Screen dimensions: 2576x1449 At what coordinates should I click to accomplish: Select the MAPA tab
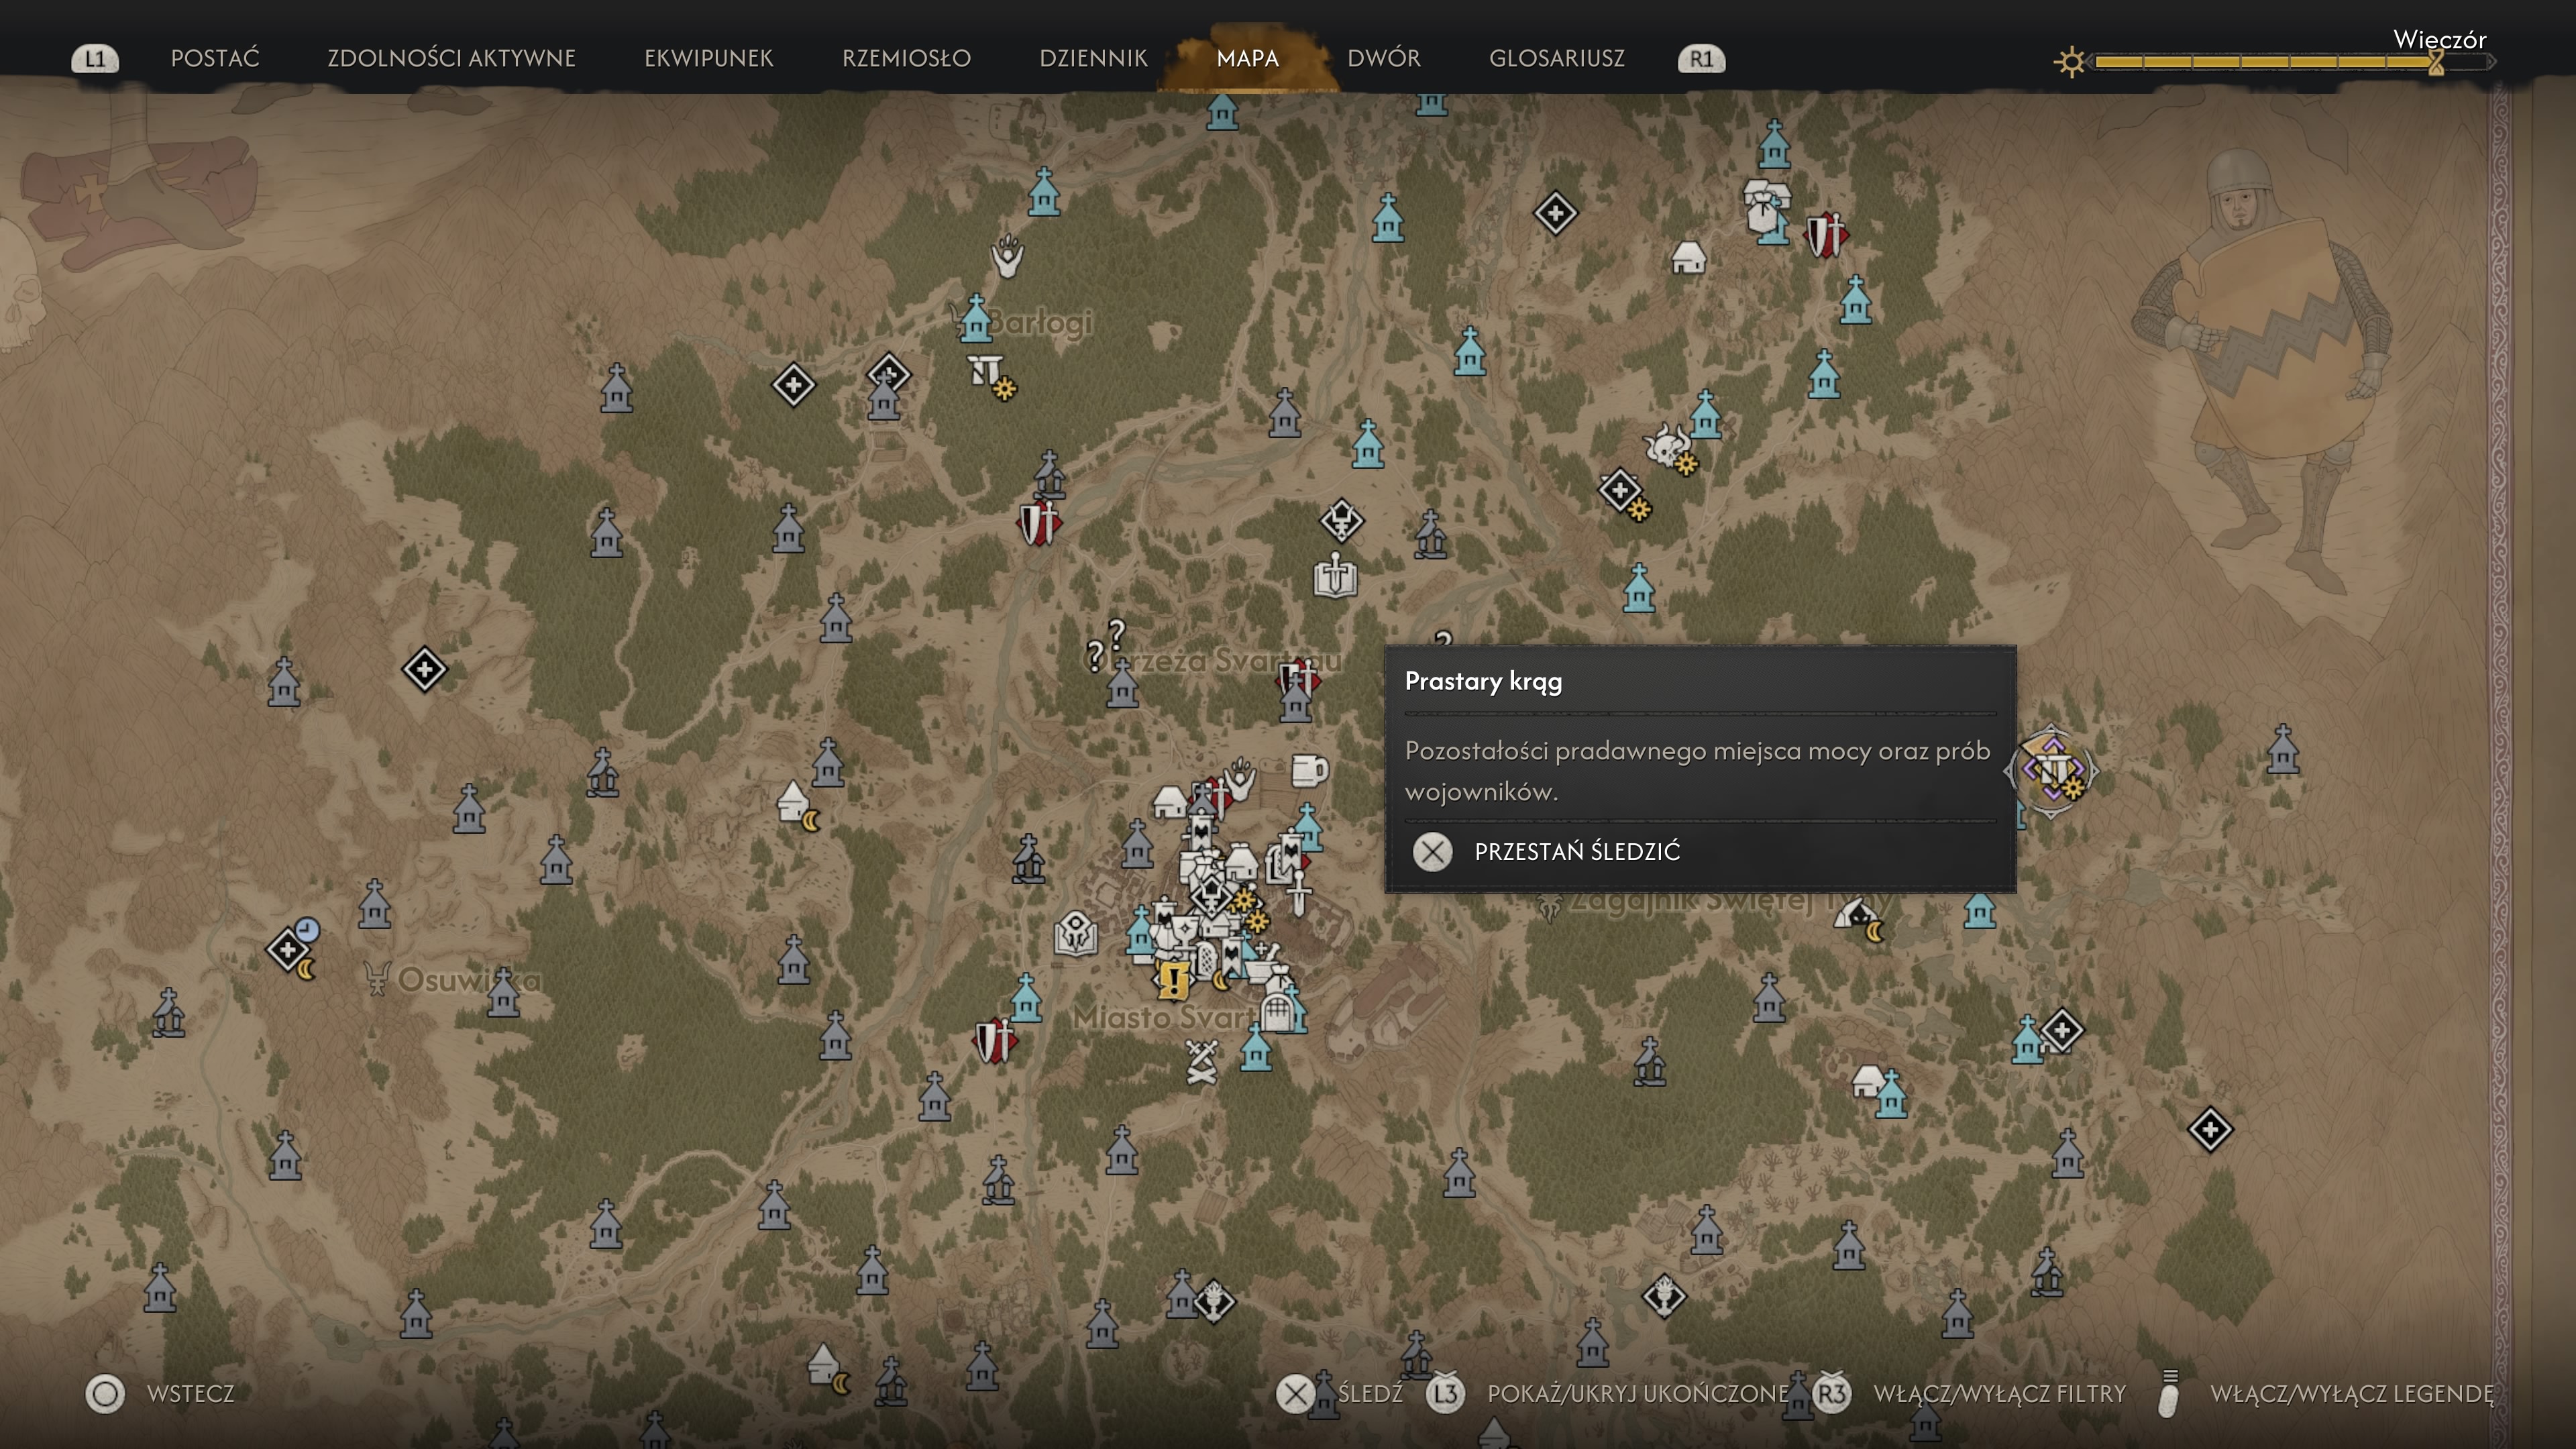pyautogui.click(x=1247, y=58)
